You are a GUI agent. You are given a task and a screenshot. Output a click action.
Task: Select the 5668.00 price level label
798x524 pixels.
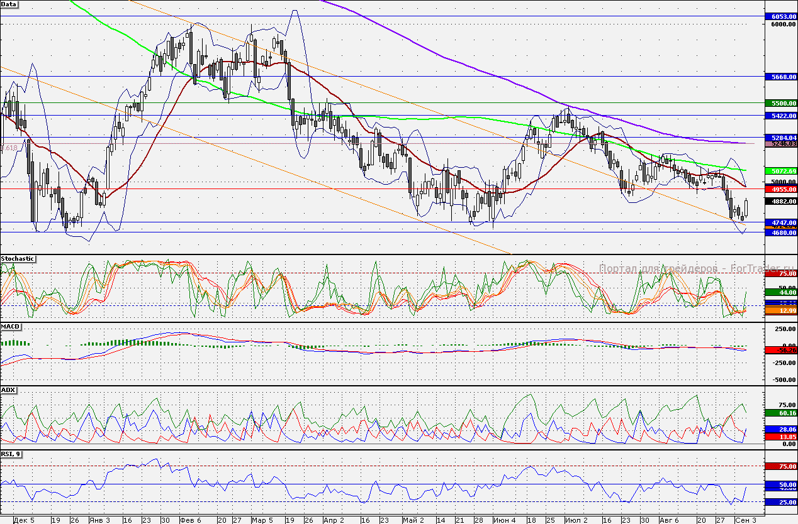click(x=780, y=77)
